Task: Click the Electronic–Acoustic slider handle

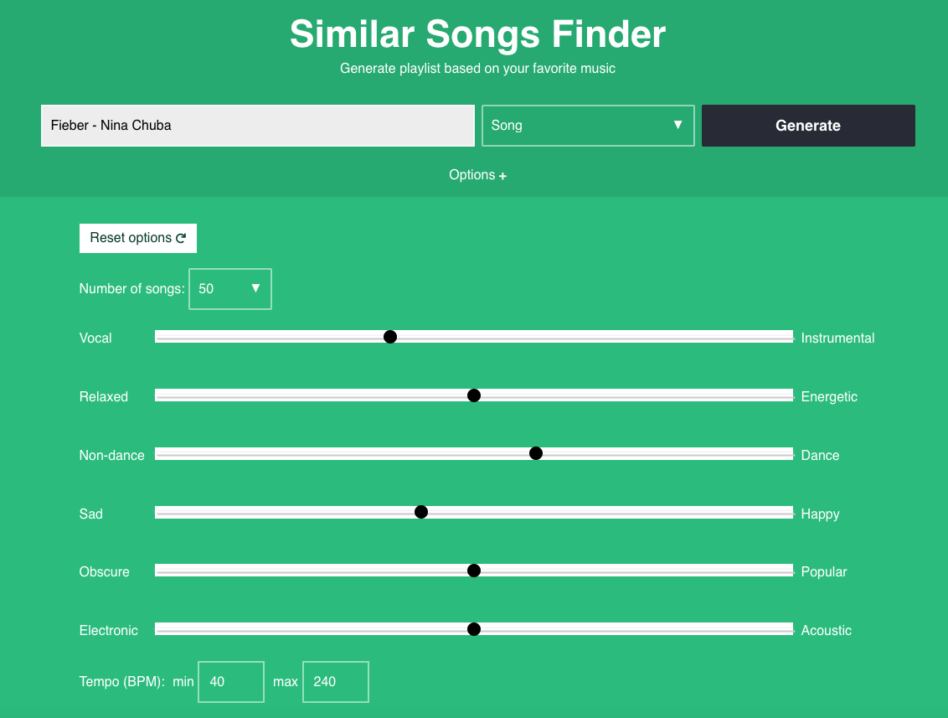Action: tap(474, 629)
